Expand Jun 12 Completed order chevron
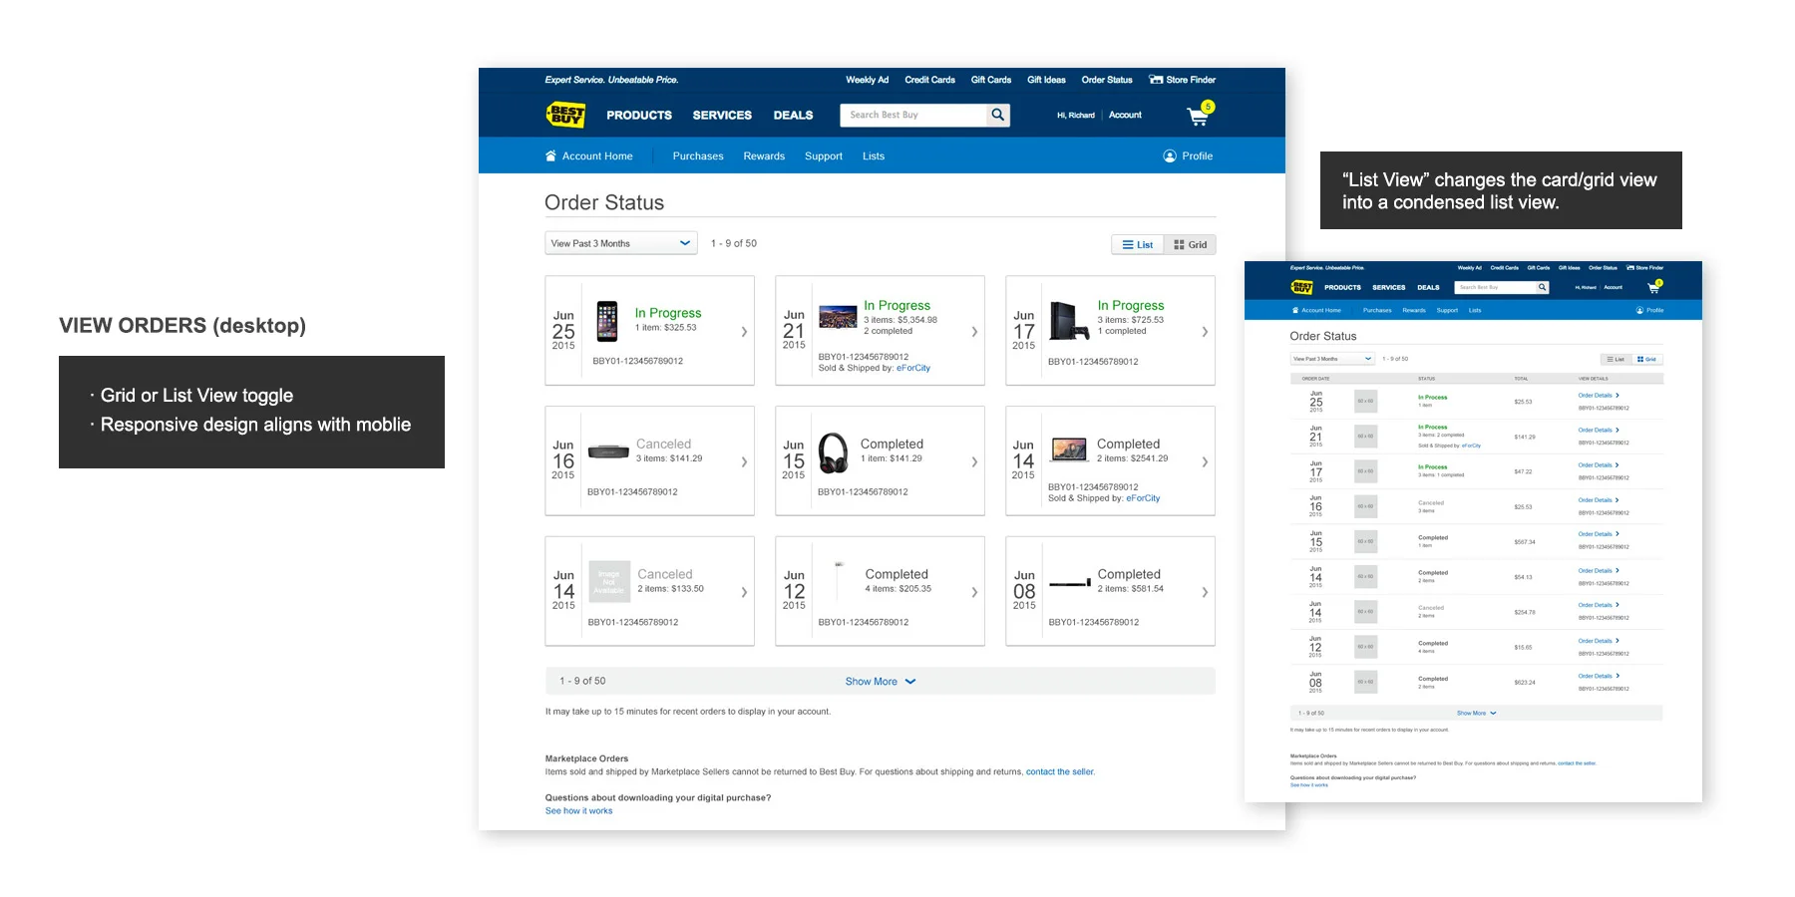 point(974,592)
